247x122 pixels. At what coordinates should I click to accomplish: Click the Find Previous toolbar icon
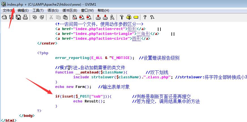[89, 17]
